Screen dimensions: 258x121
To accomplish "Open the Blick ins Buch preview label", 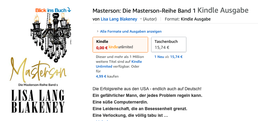I will click(53, 10).
